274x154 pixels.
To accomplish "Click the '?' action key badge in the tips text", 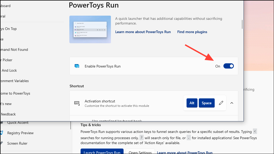I will [x=142, y=137].
